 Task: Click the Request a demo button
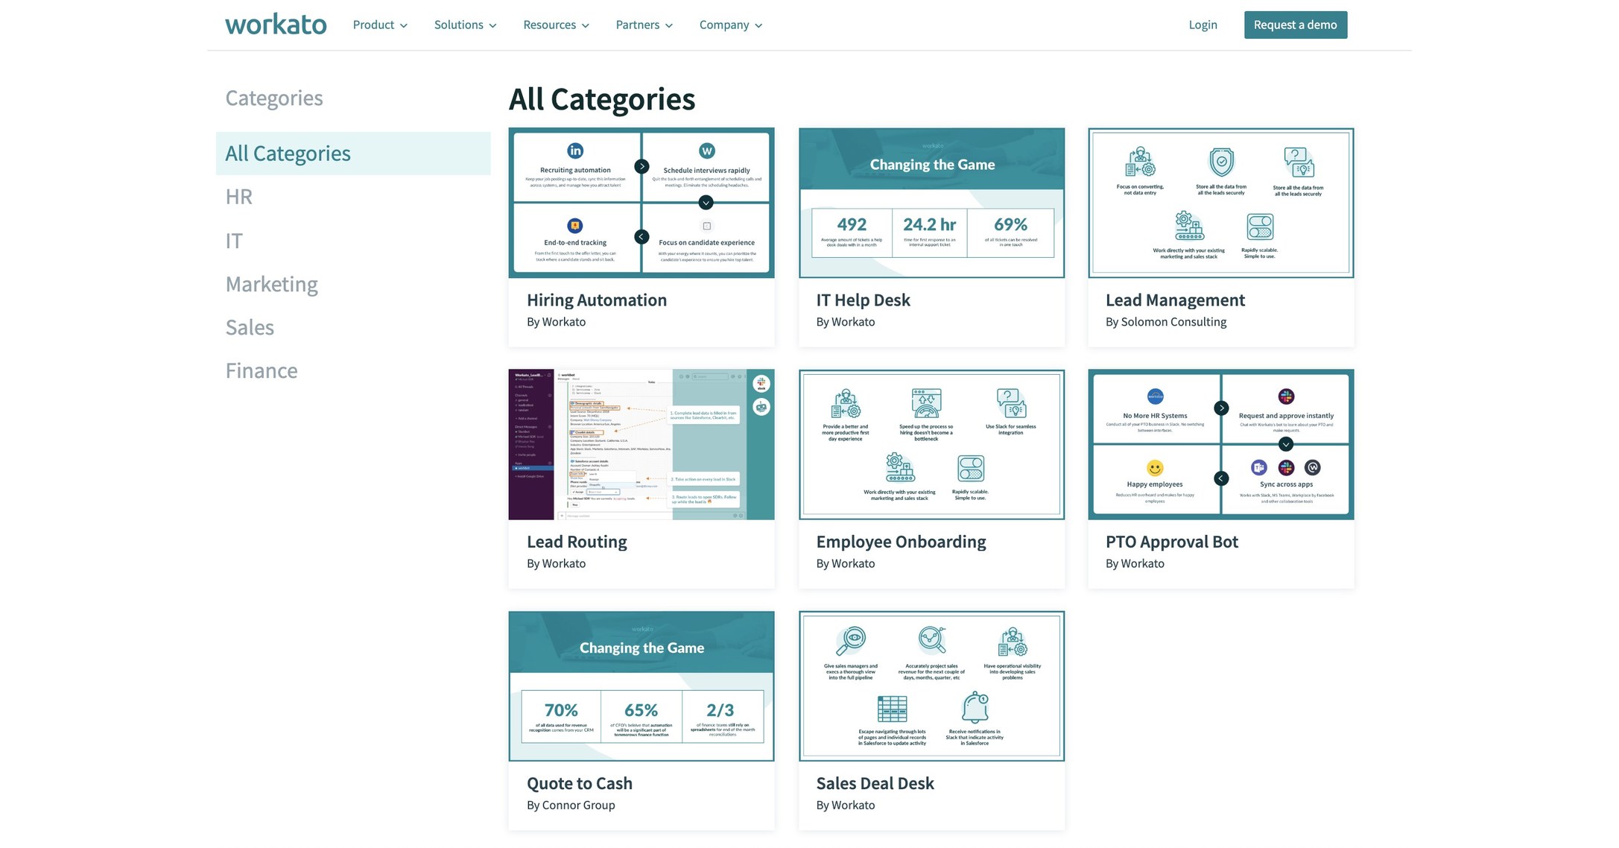[x=1295, y=25]
